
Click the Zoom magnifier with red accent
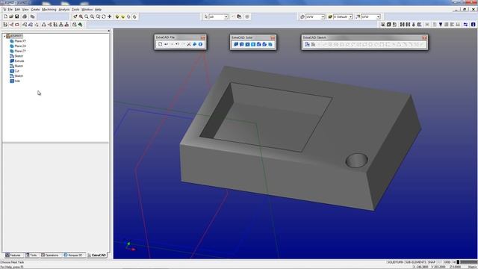[81, 16]
